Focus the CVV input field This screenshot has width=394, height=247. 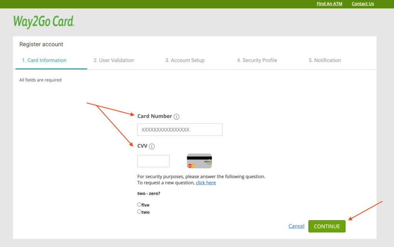[x=153, y=161]
